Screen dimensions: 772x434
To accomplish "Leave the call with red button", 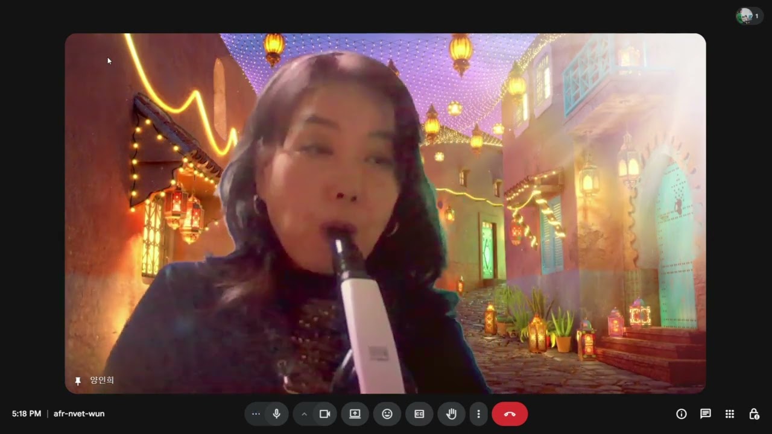I will [x=510, y=414].
